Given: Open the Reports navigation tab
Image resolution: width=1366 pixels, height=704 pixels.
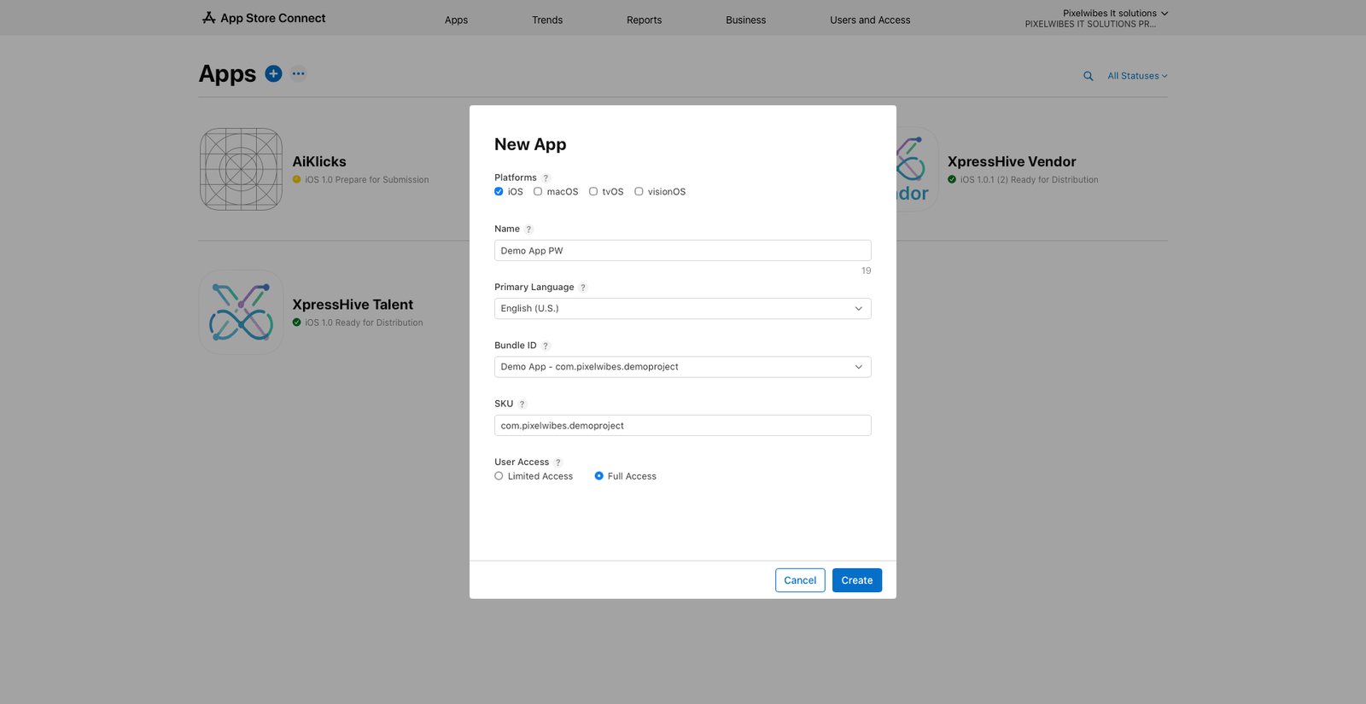Looking at the screenshot, I should click(644, 20).
